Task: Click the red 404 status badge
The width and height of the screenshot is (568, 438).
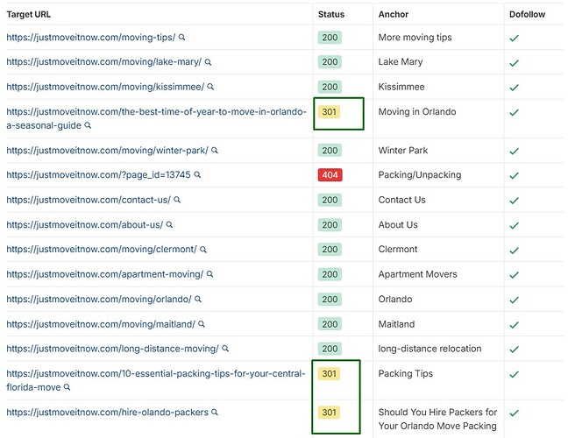Action: click(x=330, y=175)
